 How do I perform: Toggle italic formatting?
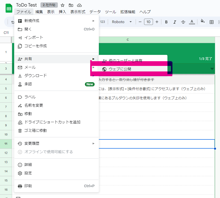[x=175, y=22]
